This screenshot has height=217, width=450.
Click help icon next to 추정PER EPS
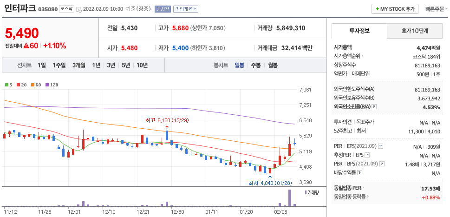[367, 155]
